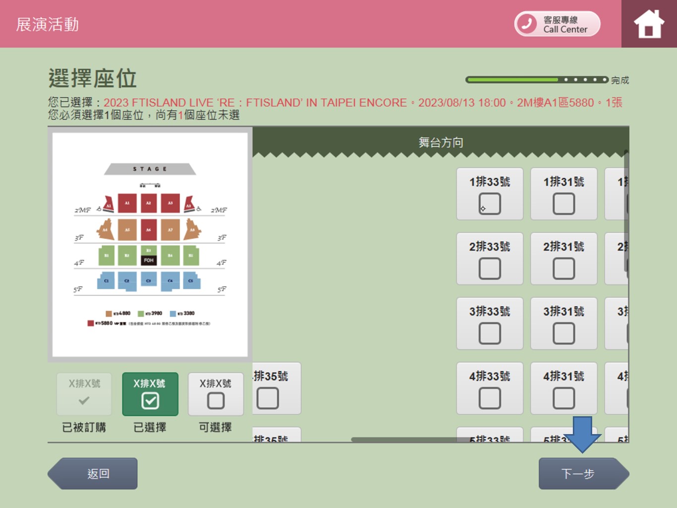Click the 已選擇 legend sample box
This screenshot has width=677, height=508.
(150, 394)
